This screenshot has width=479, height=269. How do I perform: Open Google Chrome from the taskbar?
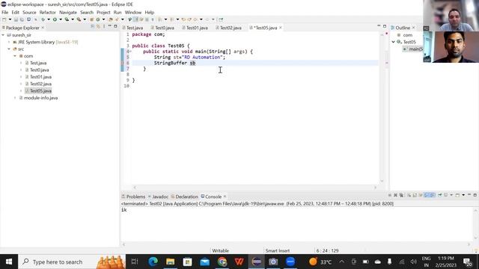(222, 262)
